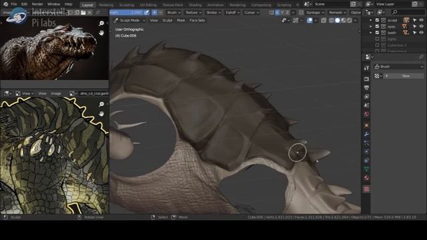This screenshot has height=240, width=427.
Task: Enable the lights collection checkbox
Action: pyautogui.click(x=377, y=39)
